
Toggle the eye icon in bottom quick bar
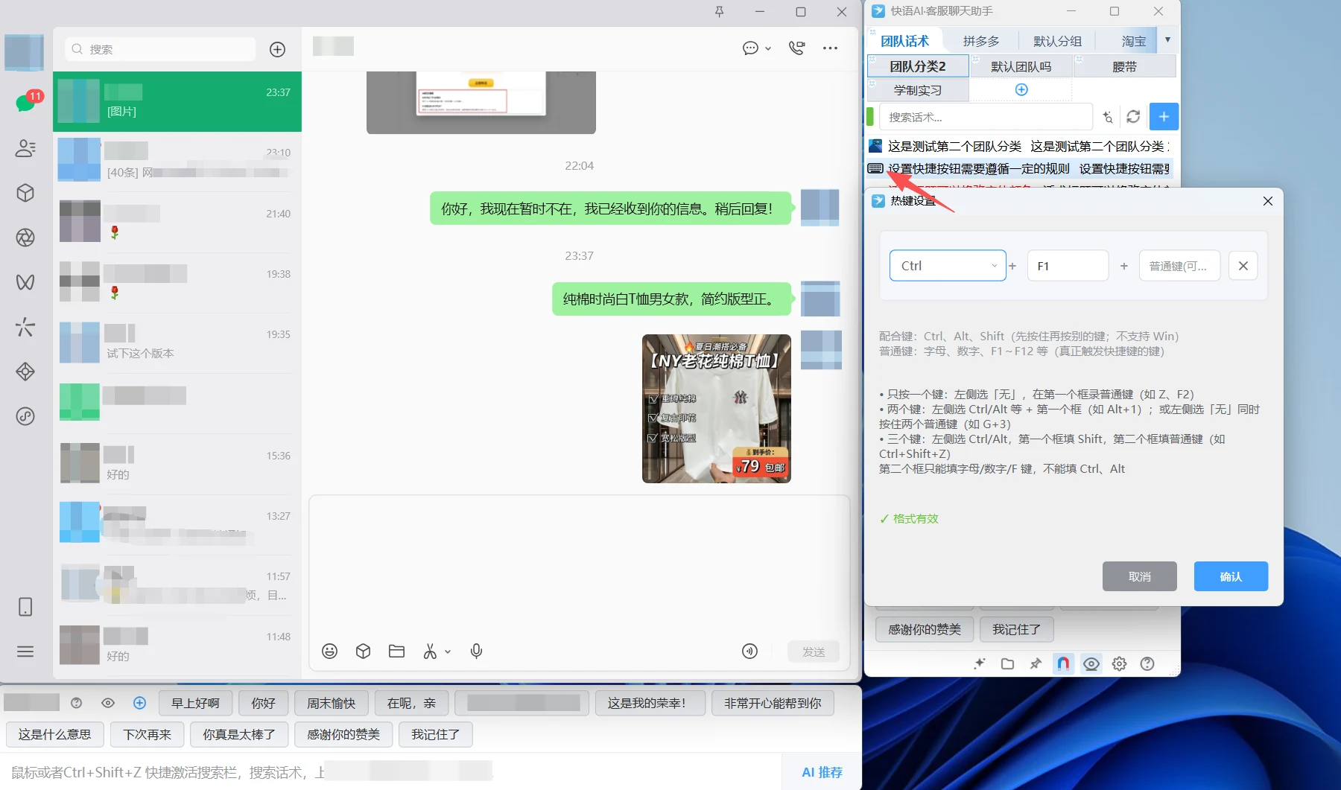tap(108, 703)
